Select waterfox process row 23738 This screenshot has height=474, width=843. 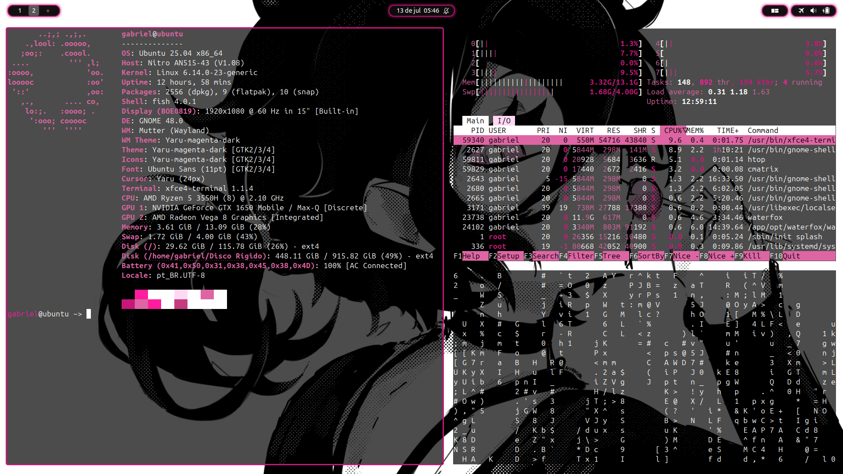point(644,217)
